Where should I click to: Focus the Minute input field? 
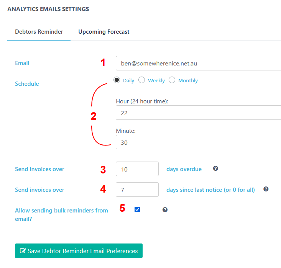tap(198, 142)
